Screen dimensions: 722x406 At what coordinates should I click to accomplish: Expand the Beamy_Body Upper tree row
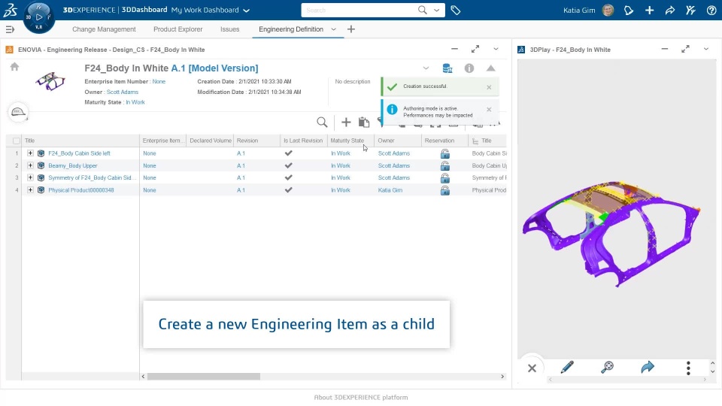click(30, 165)
